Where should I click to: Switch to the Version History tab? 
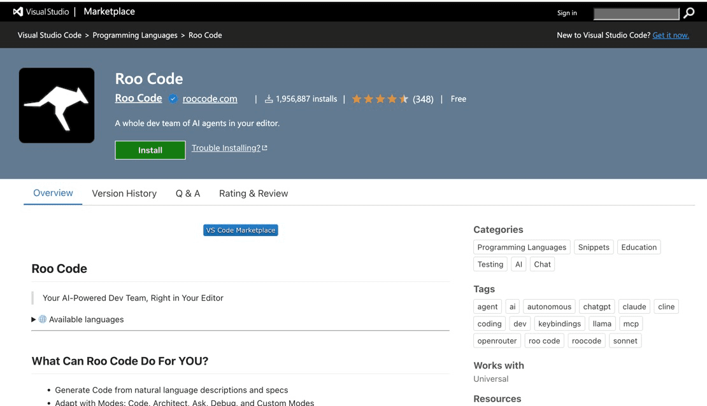pyautogui.click(x=124, y=193)
